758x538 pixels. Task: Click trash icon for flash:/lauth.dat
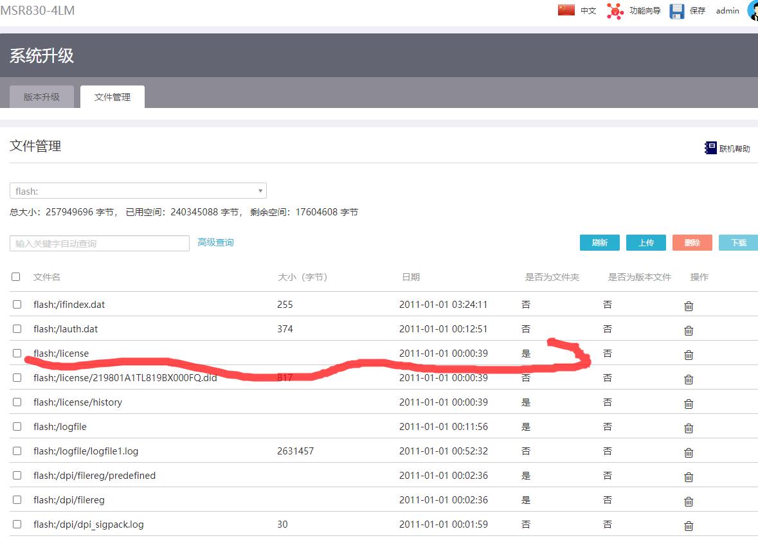[689, 330]
